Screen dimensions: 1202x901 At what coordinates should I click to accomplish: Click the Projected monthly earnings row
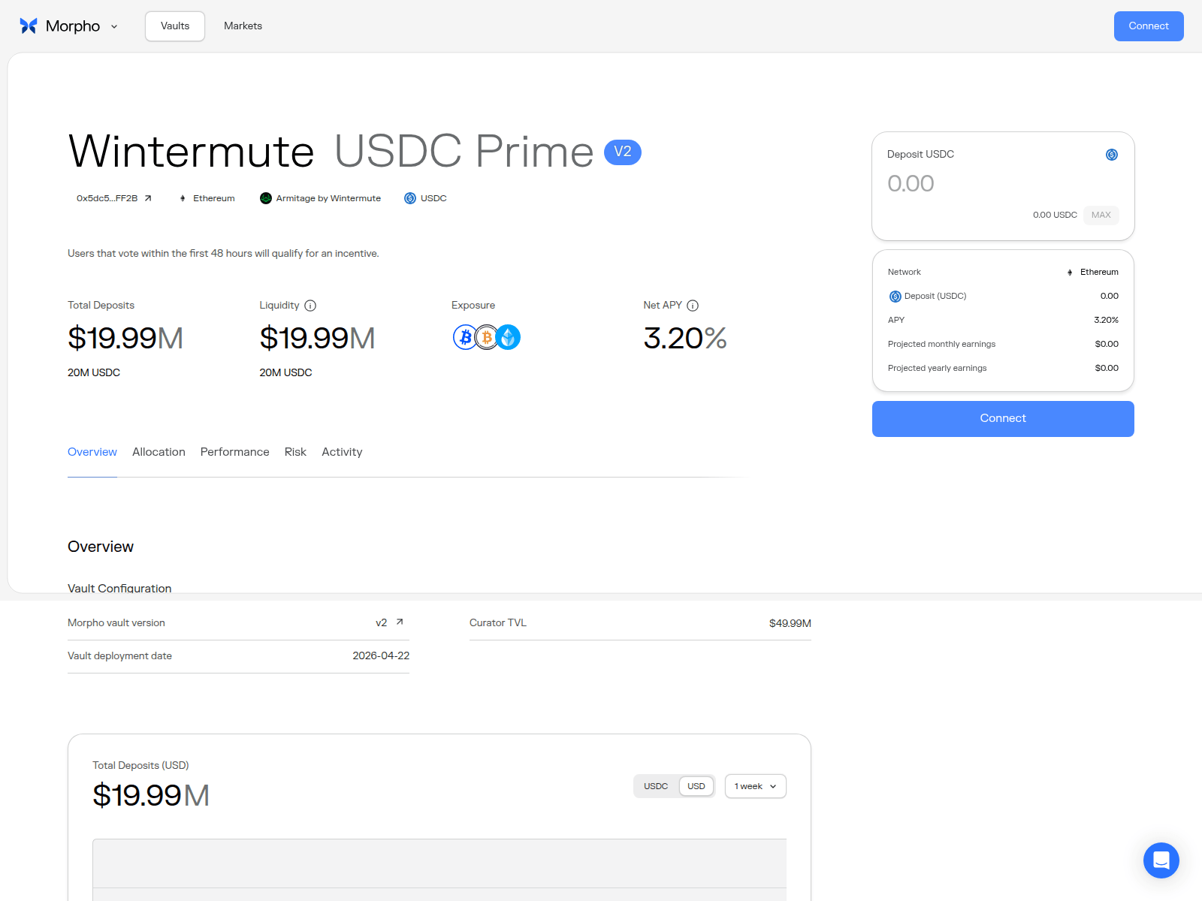(1003, 344)
